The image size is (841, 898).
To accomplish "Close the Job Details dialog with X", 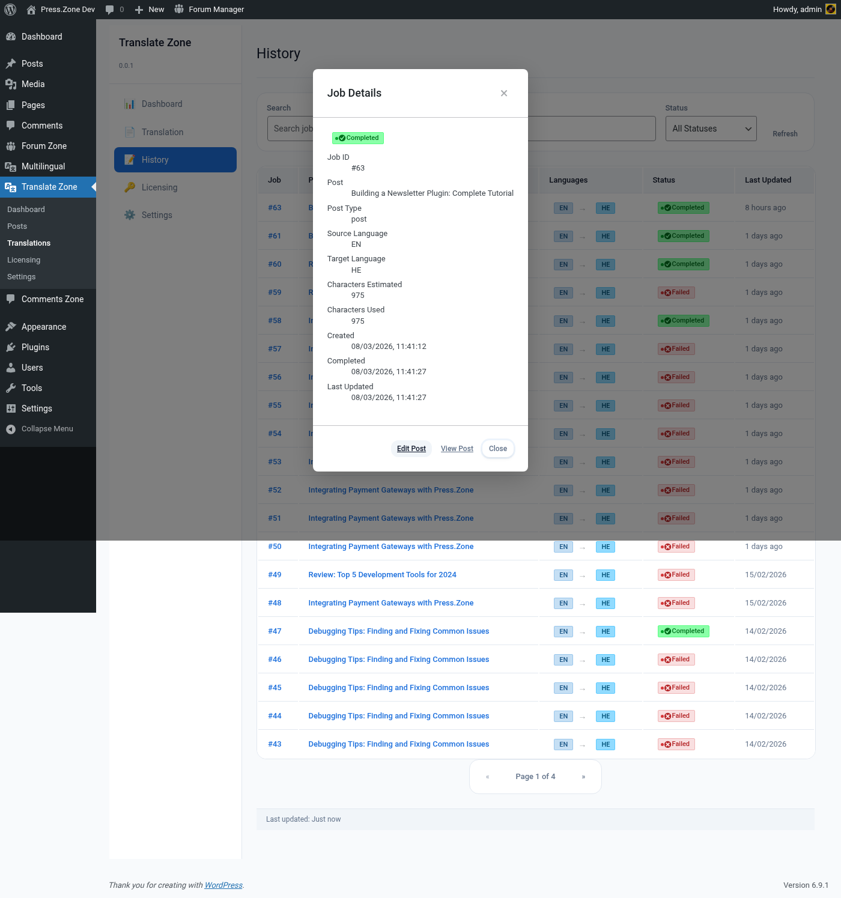I will pos(504,93).
